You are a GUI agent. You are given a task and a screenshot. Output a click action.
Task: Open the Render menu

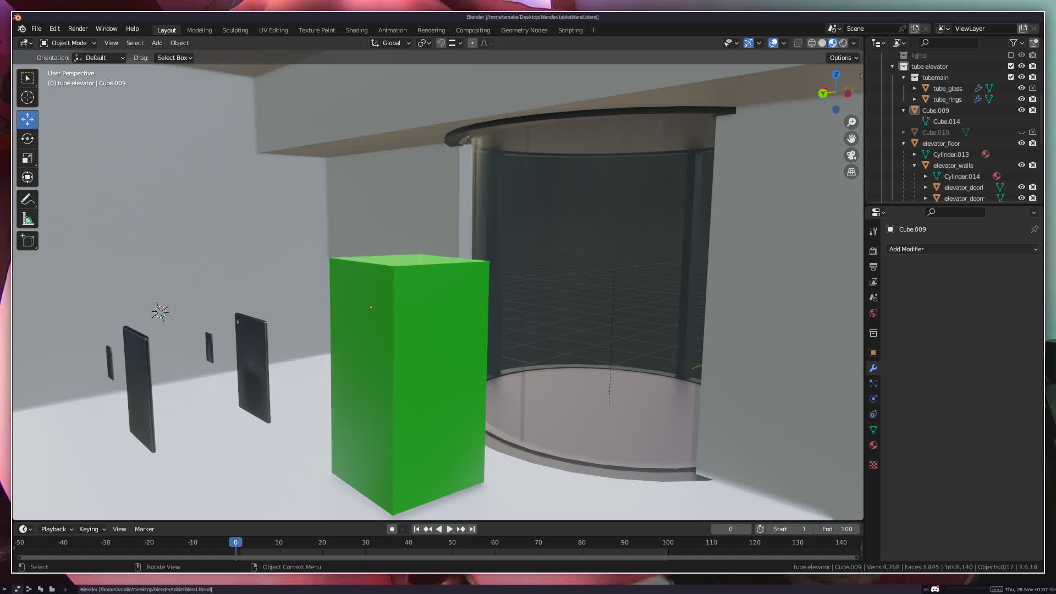[78, 29]
